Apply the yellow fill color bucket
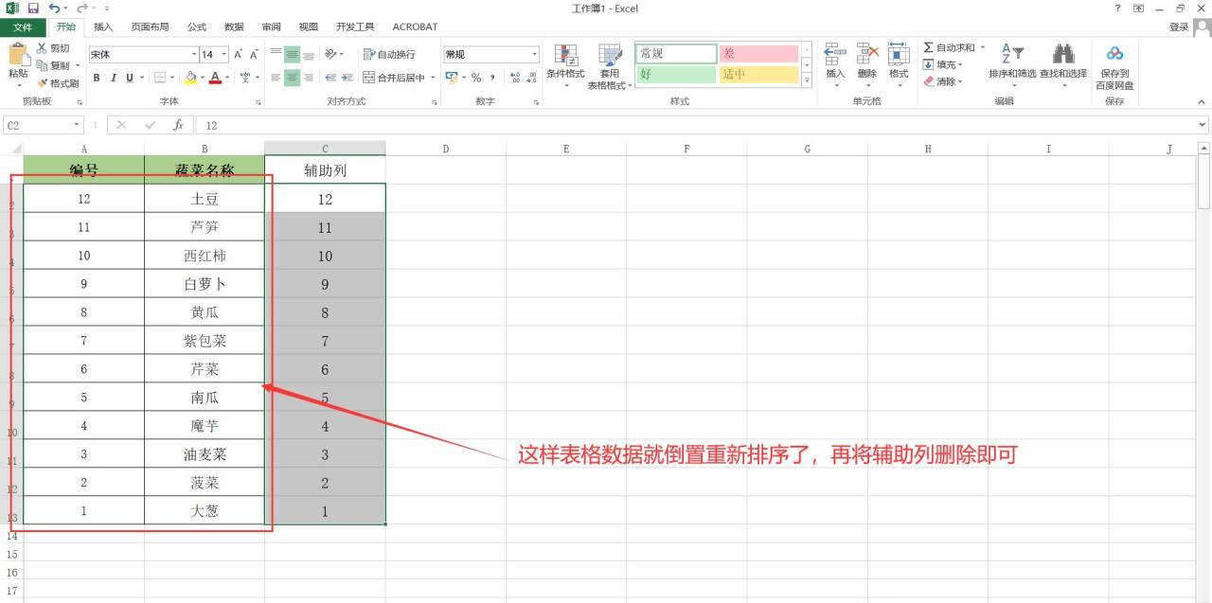This screenshot has height=603, width=1212. point(190,78)
